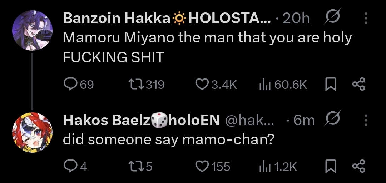The image size is (386, 183).
Task: Open more options on Banzoin Hakka's tweet
Action: click(365, 18)
